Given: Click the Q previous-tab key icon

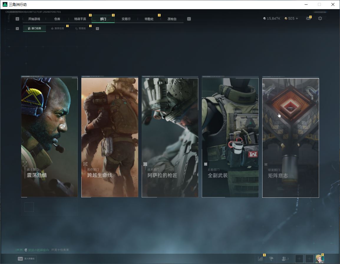Looking at the screenshot, I should [x=17, y=19].
